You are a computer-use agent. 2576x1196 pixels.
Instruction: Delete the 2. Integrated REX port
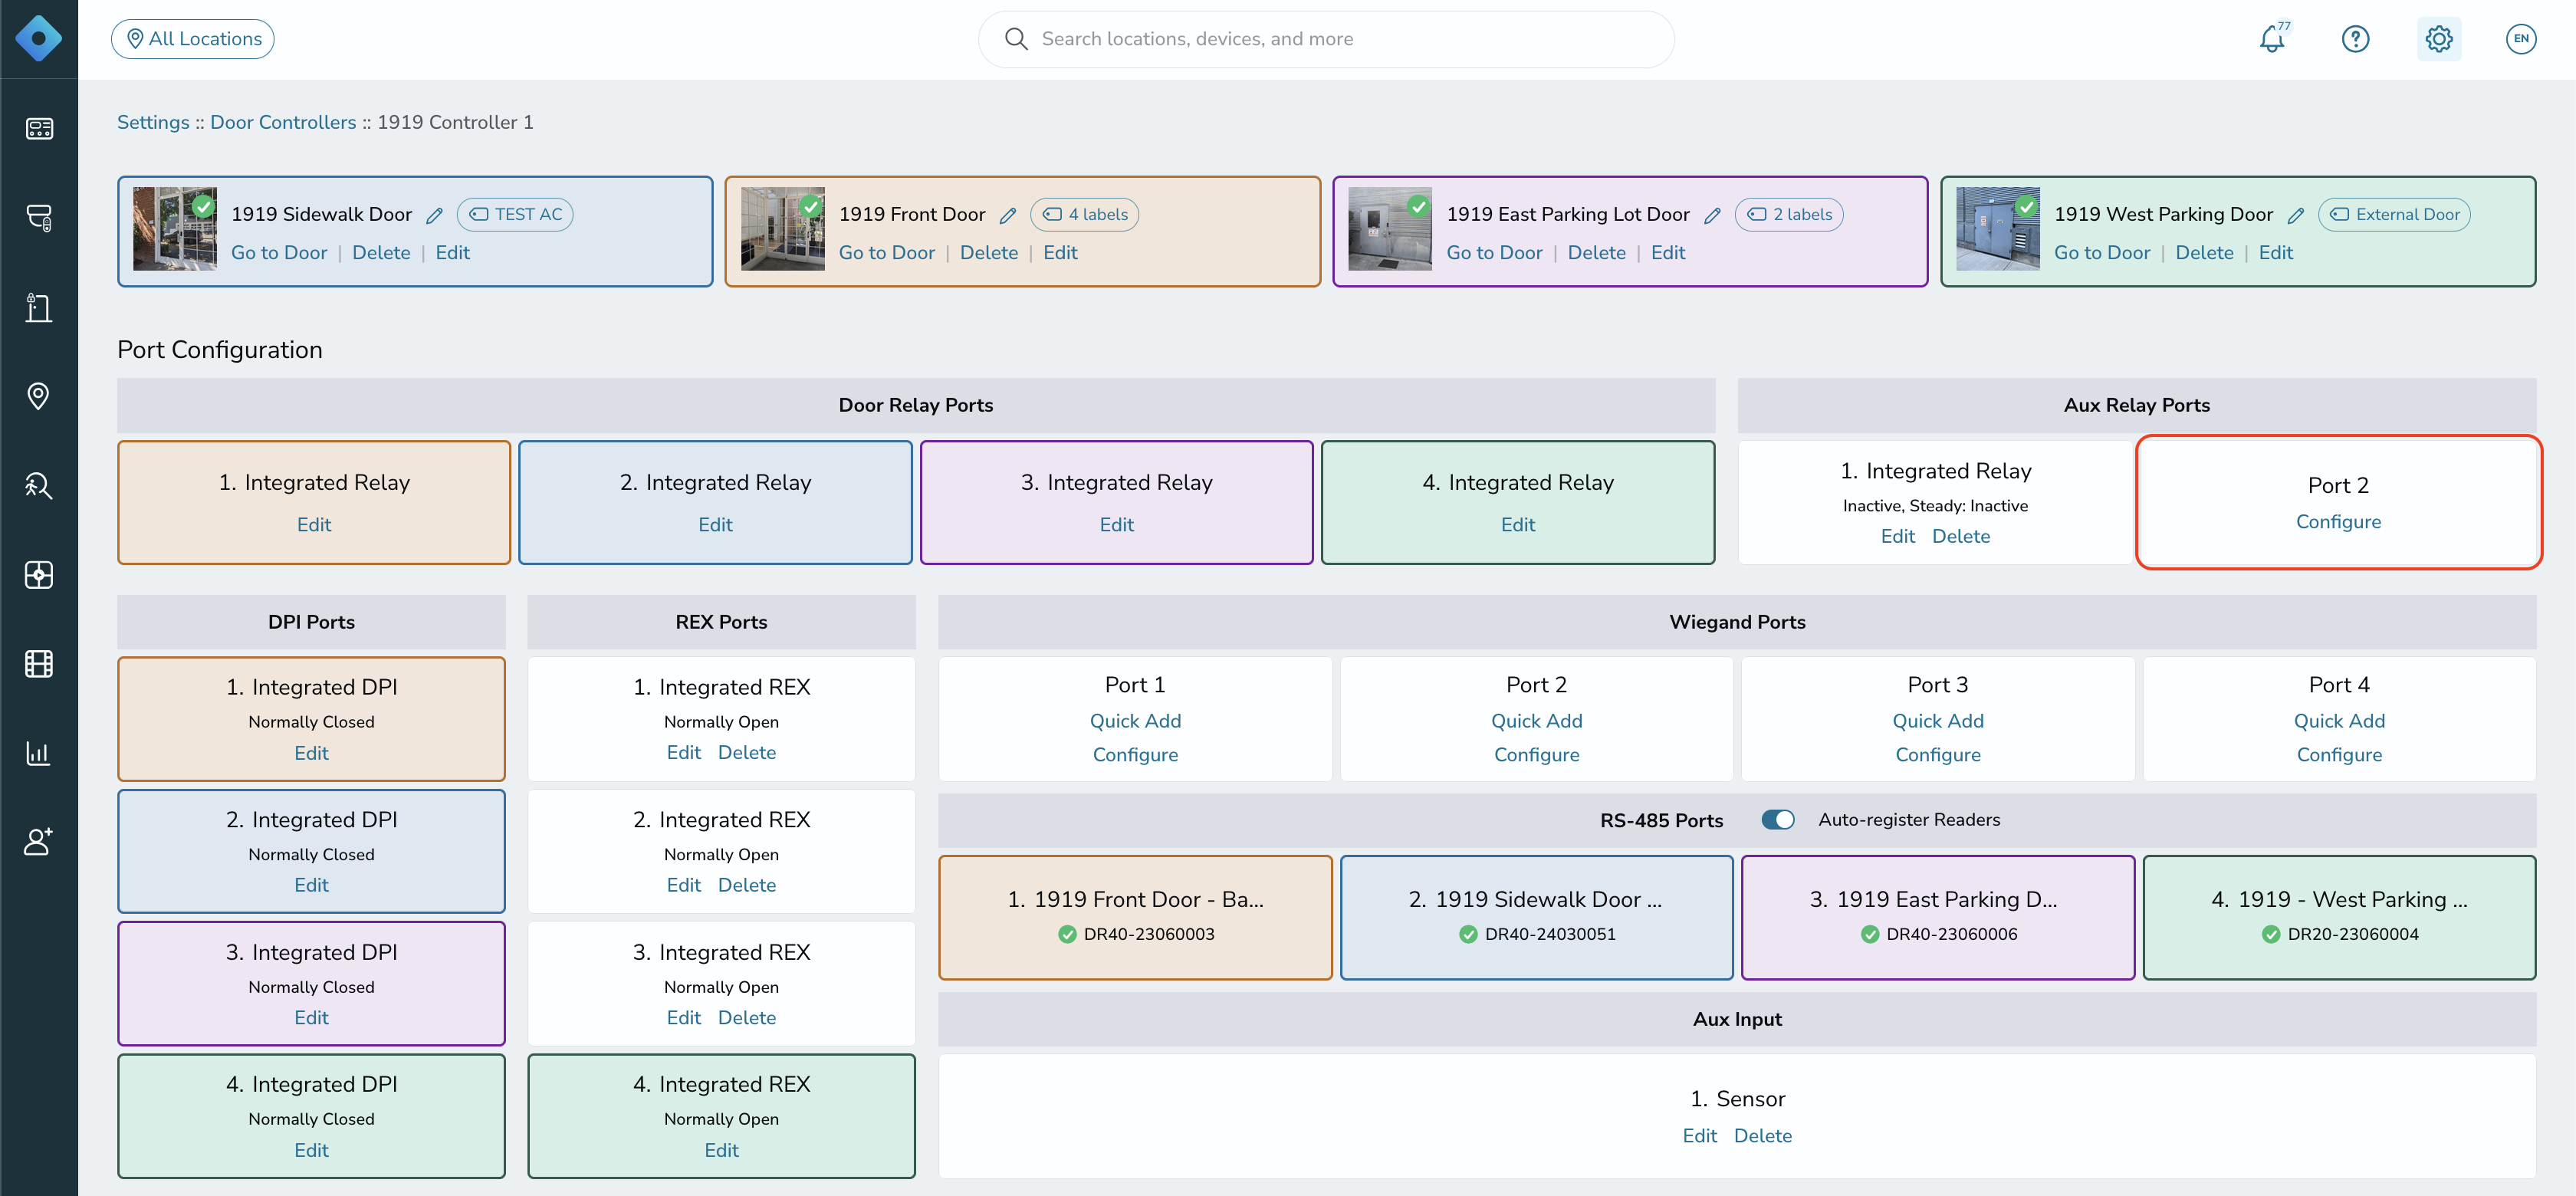point(746,885)
